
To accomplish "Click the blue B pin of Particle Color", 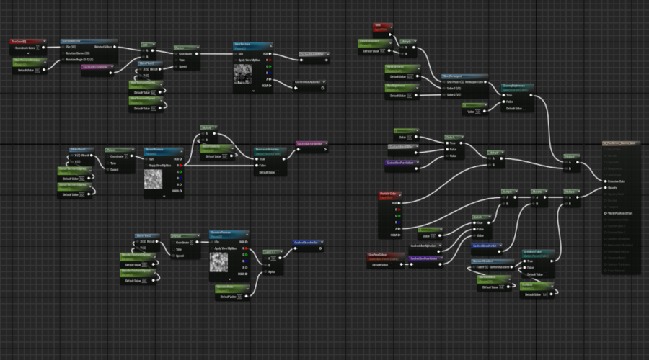I will (399, 222).
